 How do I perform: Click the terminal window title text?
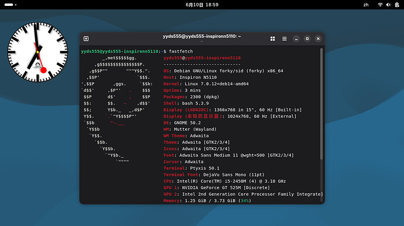pyautogui.click(x=202, y=37)
